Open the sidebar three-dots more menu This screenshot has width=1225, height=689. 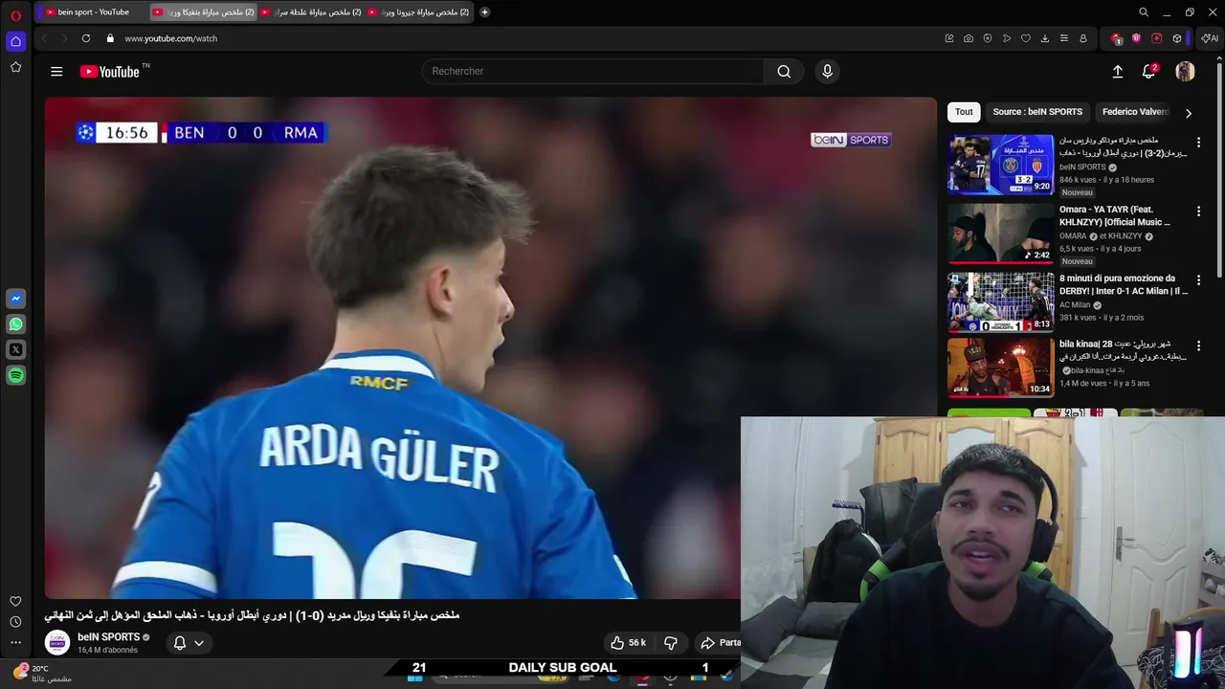(x=15, y=643)
